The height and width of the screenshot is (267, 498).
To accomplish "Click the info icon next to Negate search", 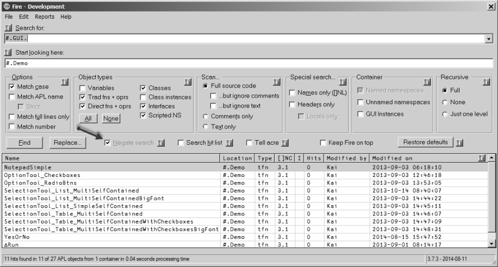I will click(x=161, y=143).
